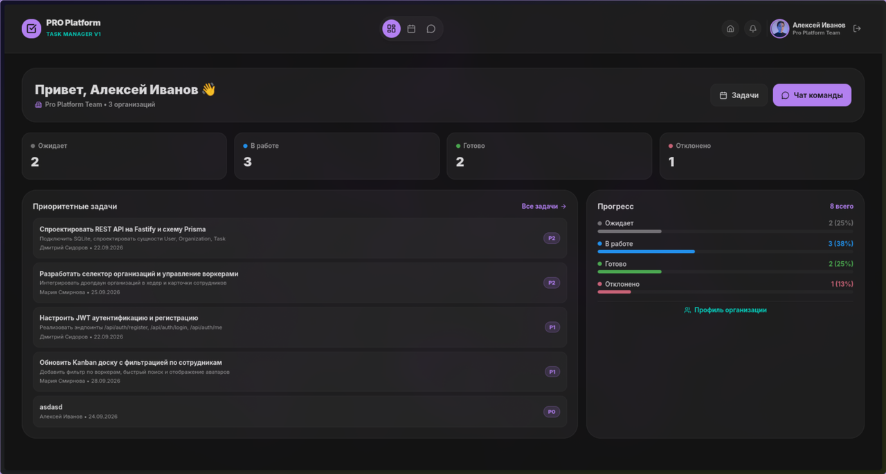This screenshot has height=474, width=886.
Task: Click 3 (38%) value in Прогресс
Action: 840,244
